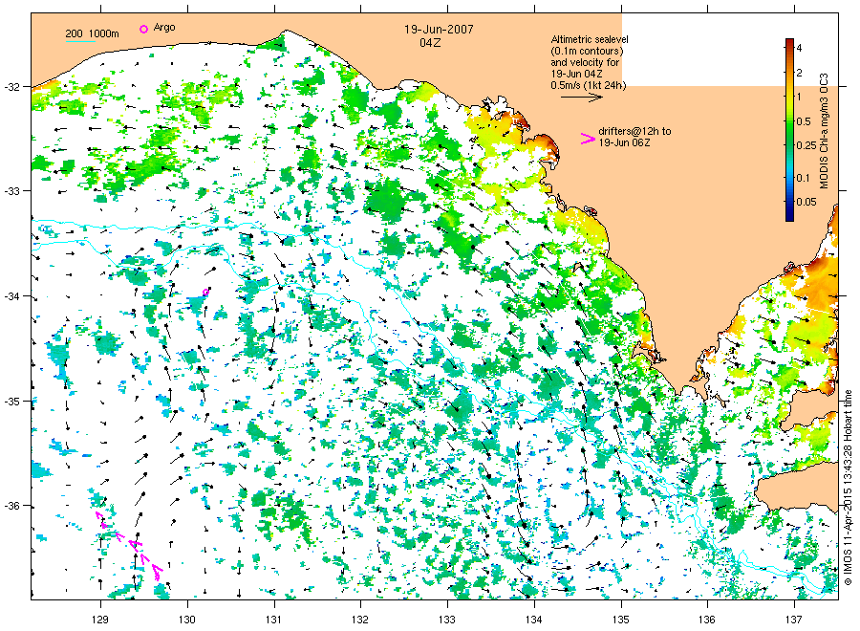This screenshot has width=860, height=631.
Task: Click the 'MODIS Chl-a mg/m3 OC3' axis title
Action: 824,131
